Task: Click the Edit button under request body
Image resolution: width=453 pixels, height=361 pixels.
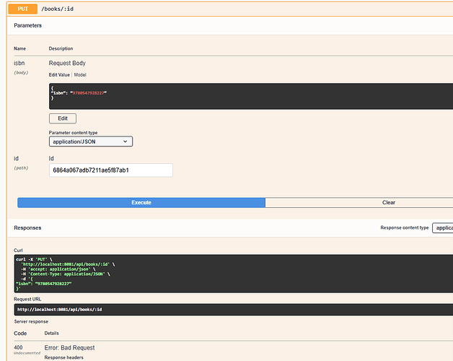Action: (x=63, y=118)
